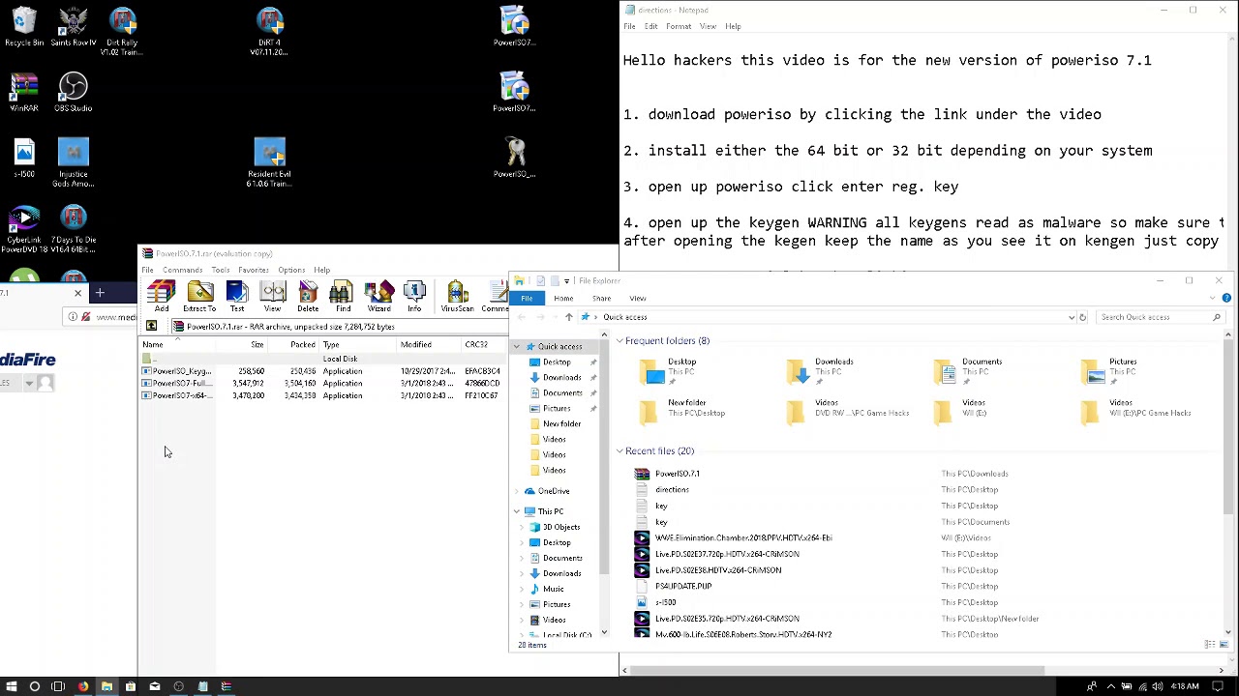Open WinRAR Favorites menu
This screenshot has width=1239, height=696.
254,270
